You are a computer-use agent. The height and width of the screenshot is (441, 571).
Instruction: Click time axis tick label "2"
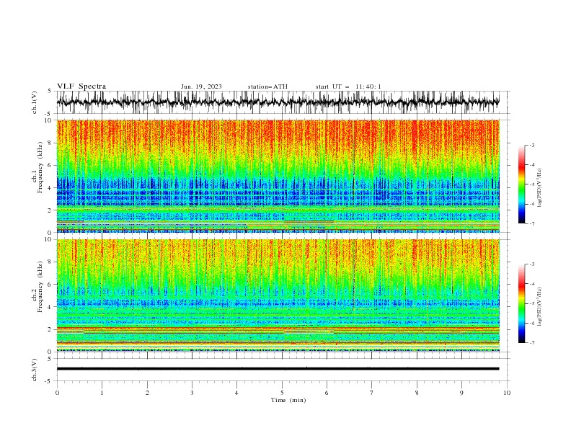click(x=147, y=393)
